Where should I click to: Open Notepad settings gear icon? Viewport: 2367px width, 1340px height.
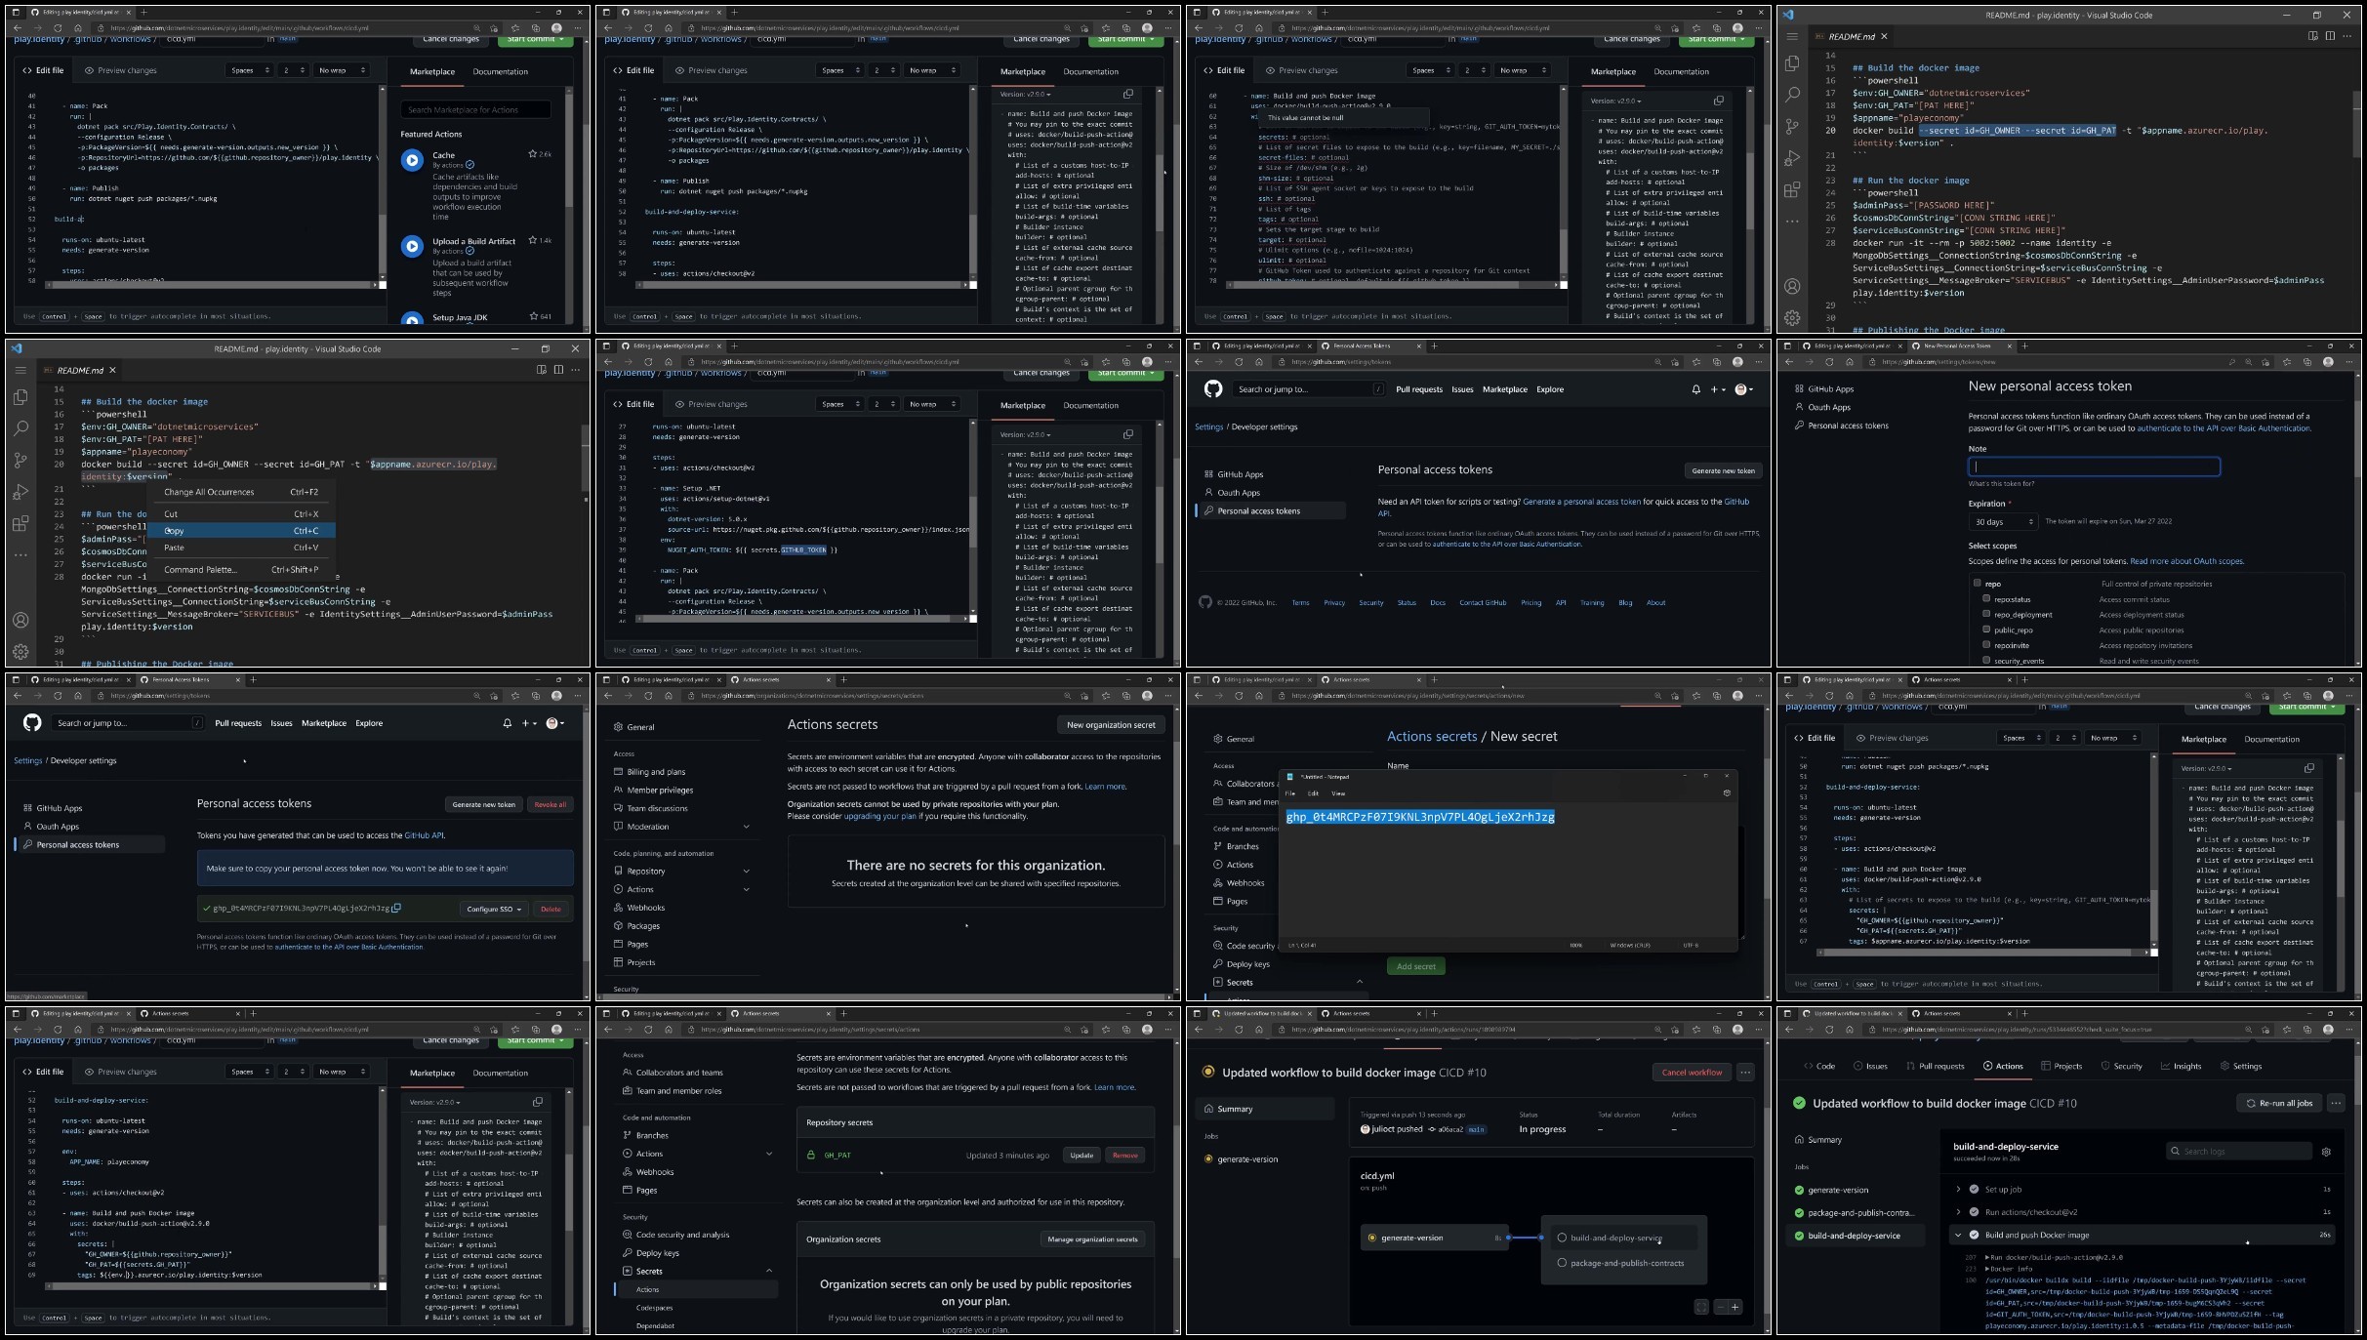pos(1727,793)
